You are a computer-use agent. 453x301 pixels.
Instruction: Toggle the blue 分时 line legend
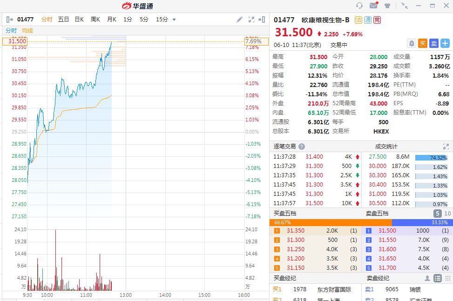click(11, 31)
